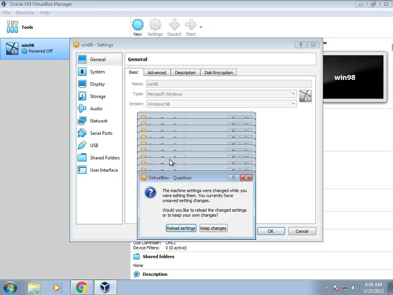This screenshot has width=393, height=295.
Task: Click the help button in the Question dialog
Action: click(233, 177)
